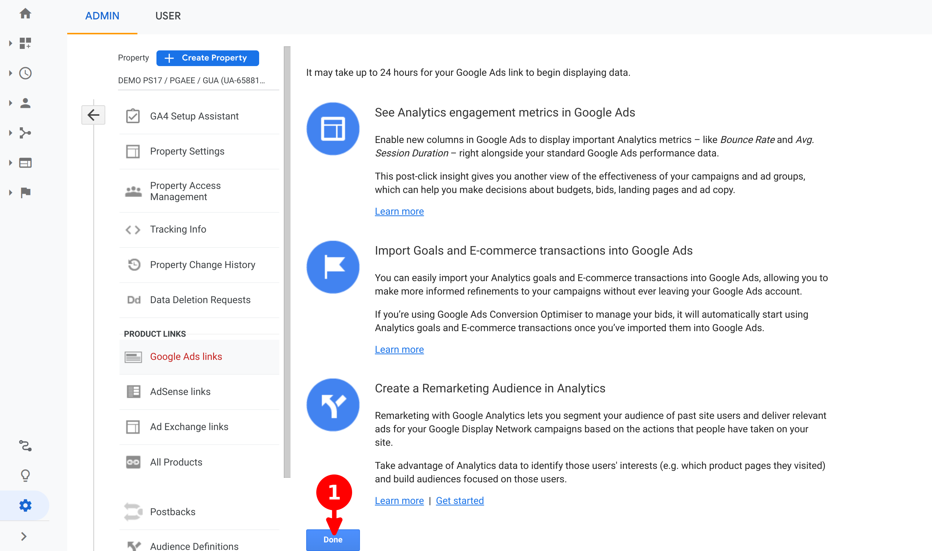Click the Get started link
The width and height of the screenshot is (932, 551).
(x=460, y=501)
